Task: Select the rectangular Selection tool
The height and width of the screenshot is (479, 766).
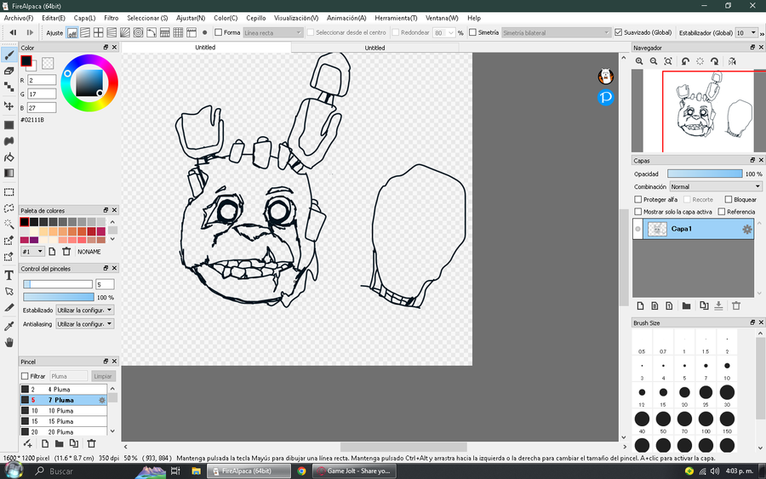Action: [9, 192]
